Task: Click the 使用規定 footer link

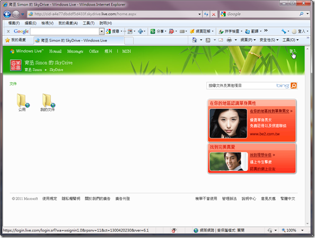Action: (x=50, y=199)
